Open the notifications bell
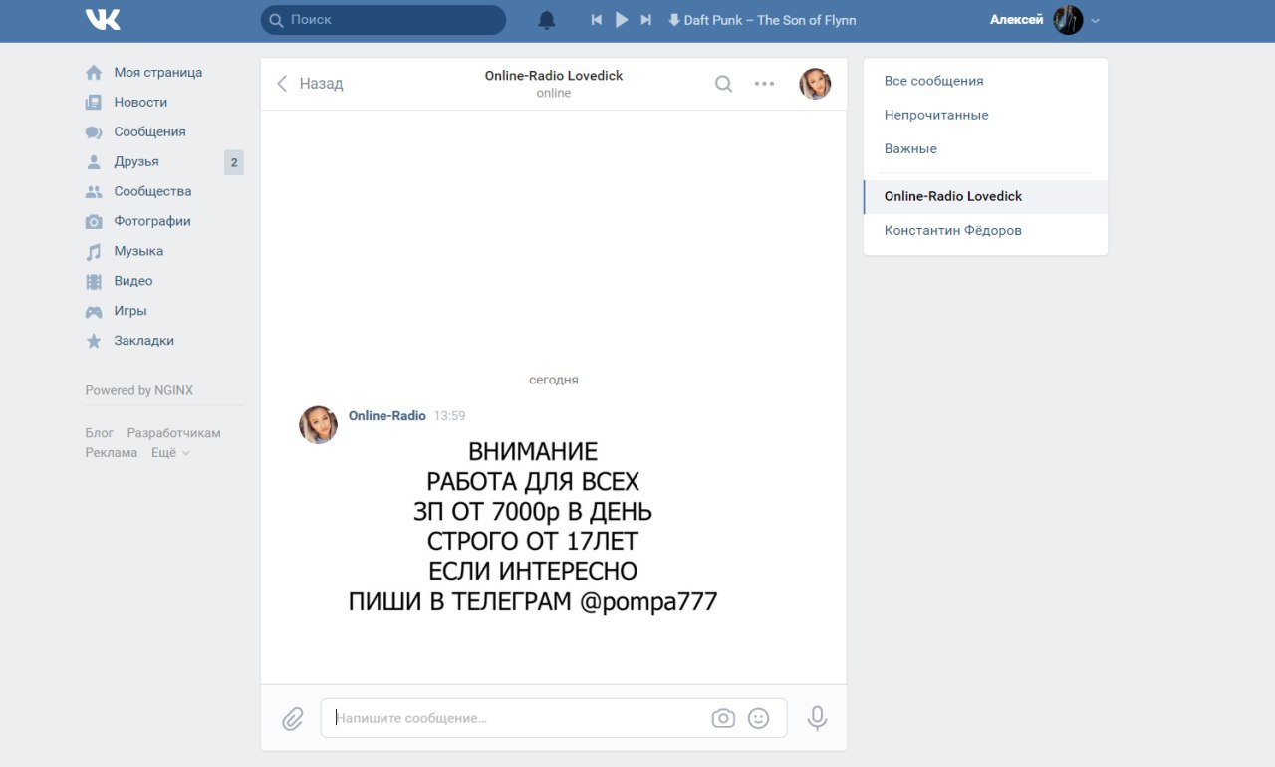The image size is (1275, 767). pos(547,20)
